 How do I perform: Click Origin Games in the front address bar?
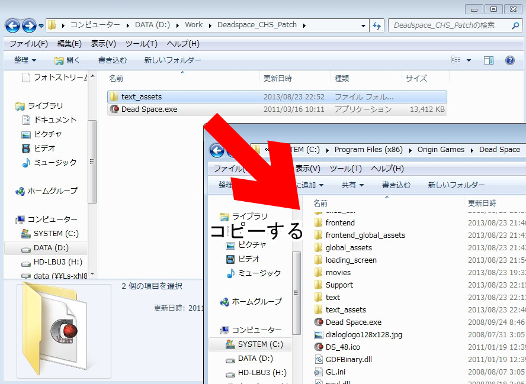(x=441, y=150)
